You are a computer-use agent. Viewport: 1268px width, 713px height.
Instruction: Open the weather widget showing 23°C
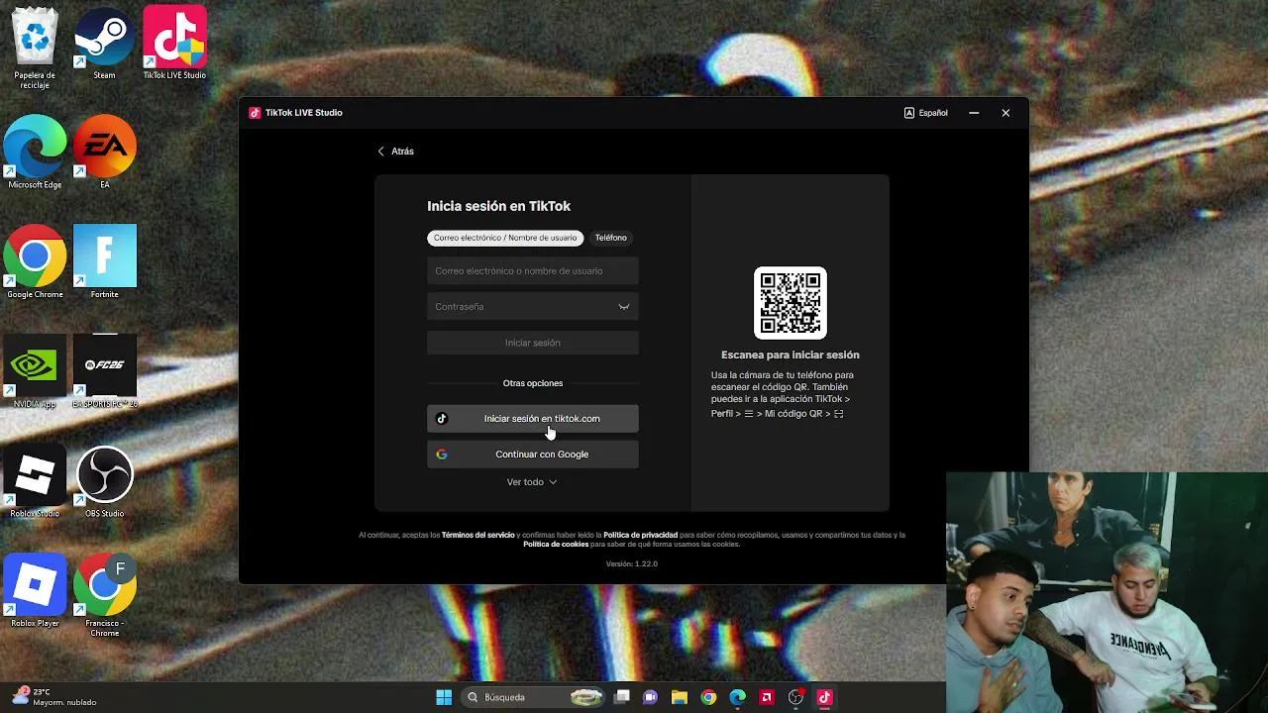54,697
